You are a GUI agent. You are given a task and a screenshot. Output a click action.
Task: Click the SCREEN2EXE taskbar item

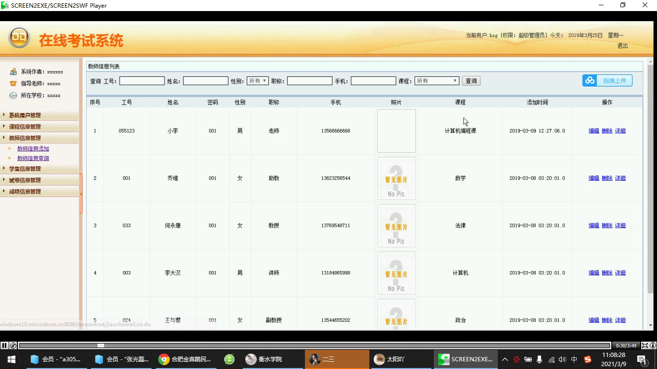[x=466, y=359]
